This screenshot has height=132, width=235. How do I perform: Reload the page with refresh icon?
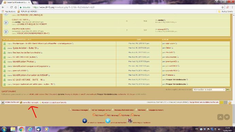(12, 7)
